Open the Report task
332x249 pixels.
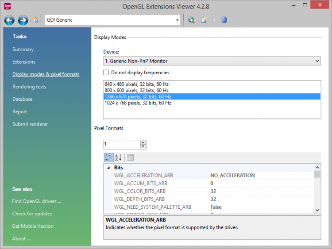(19, 111)
